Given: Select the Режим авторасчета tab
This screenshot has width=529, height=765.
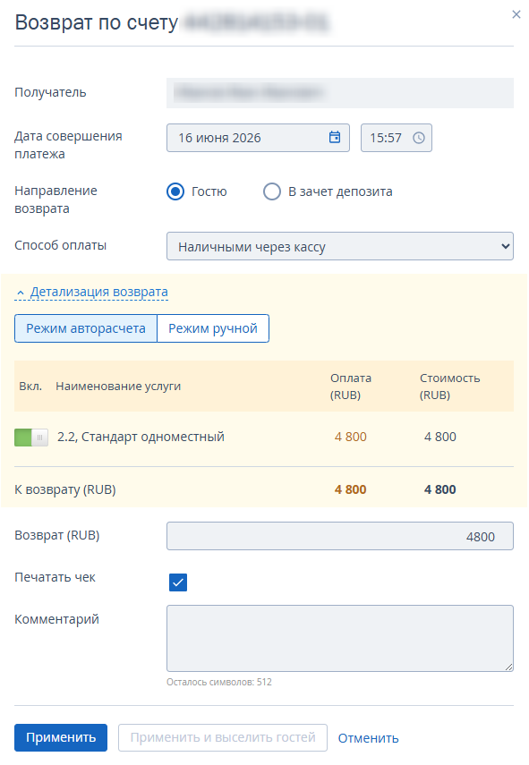Looking at the screenshot, I should tap(86, 328).
